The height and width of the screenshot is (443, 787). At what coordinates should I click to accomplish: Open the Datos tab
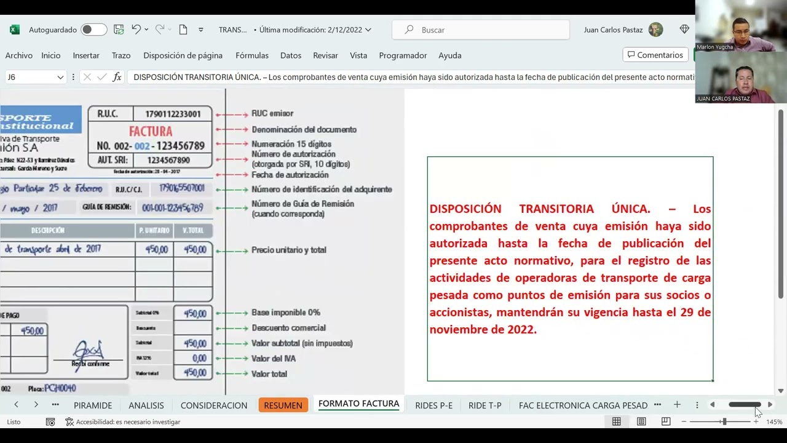click(x=291, y=55)
